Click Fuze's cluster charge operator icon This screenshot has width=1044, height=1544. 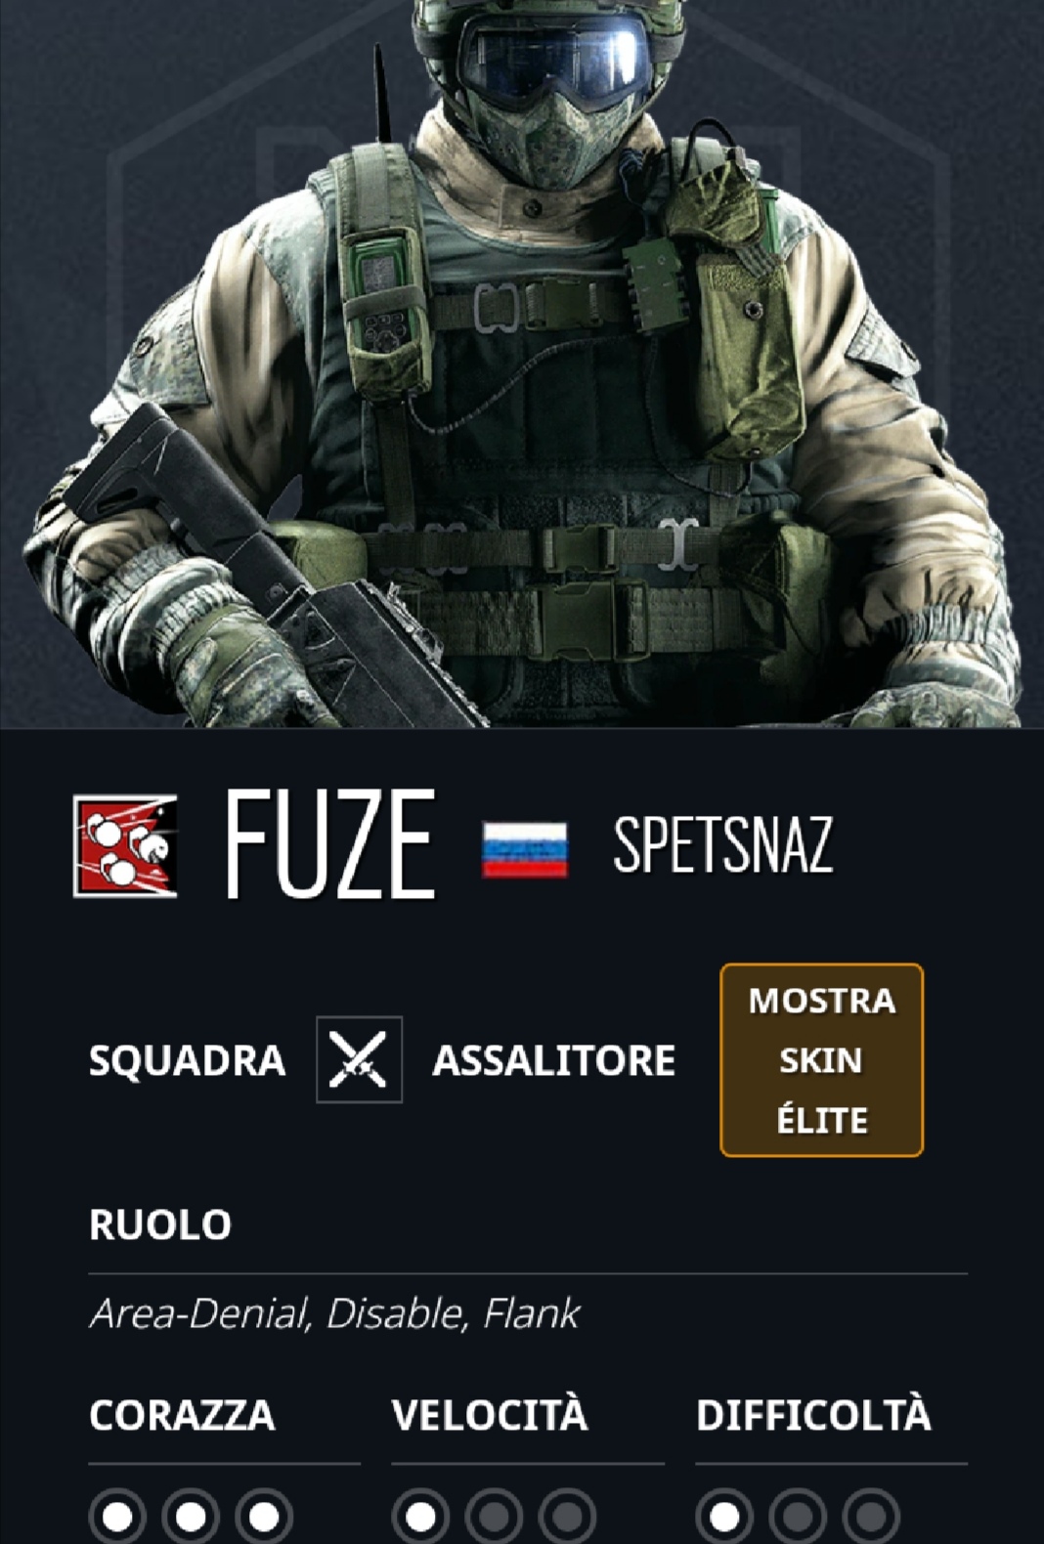[x=125, y=846]
